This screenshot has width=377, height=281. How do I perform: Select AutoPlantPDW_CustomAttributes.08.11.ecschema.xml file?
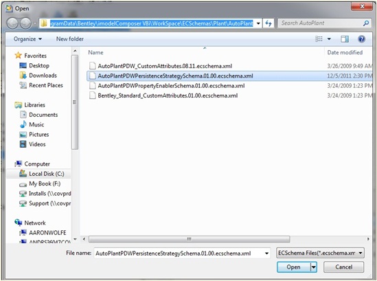coord(165,66)
